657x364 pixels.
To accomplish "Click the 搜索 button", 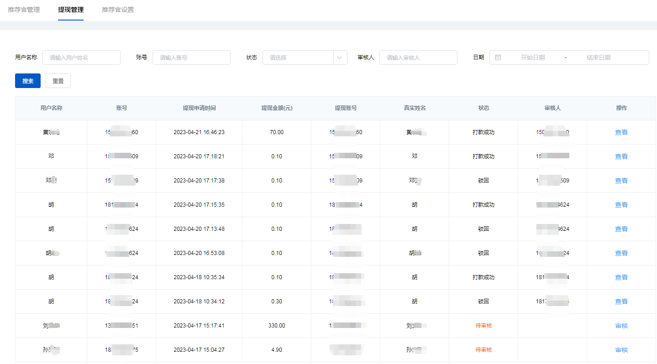I will (x=28, y=81).
